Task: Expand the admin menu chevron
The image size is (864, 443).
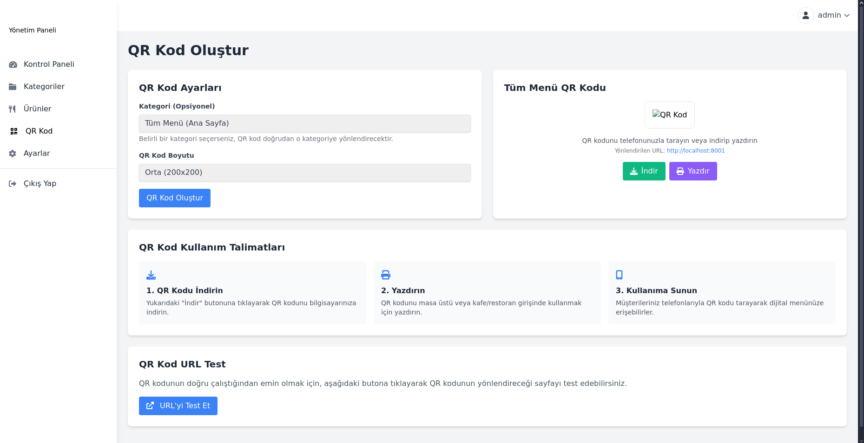Action: pos(847,15)
